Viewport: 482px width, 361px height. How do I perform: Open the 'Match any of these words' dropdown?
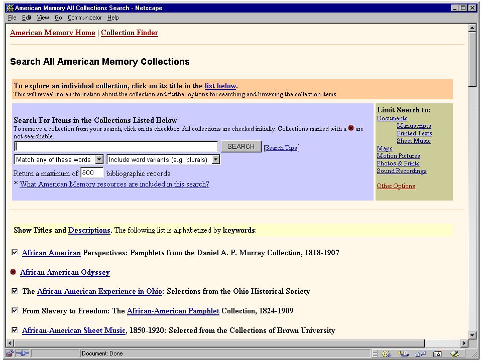tap(58, 159)
